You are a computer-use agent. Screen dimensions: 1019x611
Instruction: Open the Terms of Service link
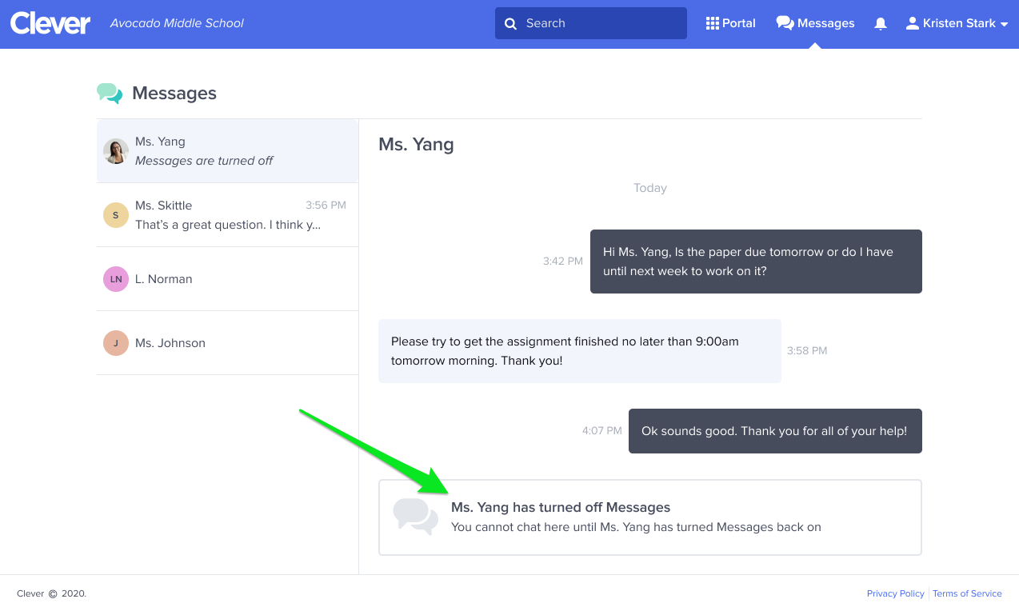click(x=967, y=593)
